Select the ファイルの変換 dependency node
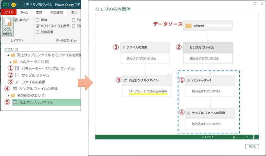Viewport: 266px width, 156px height. [145, 53]
